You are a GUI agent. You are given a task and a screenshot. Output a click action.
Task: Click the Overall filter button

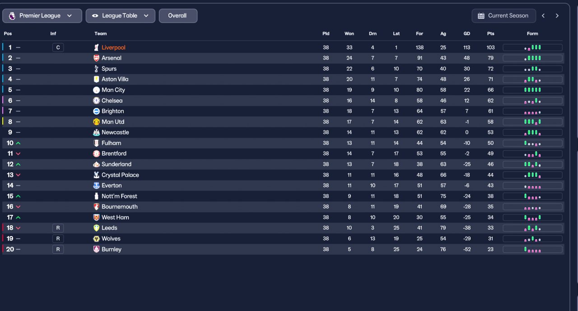click(x=177, y=16)
